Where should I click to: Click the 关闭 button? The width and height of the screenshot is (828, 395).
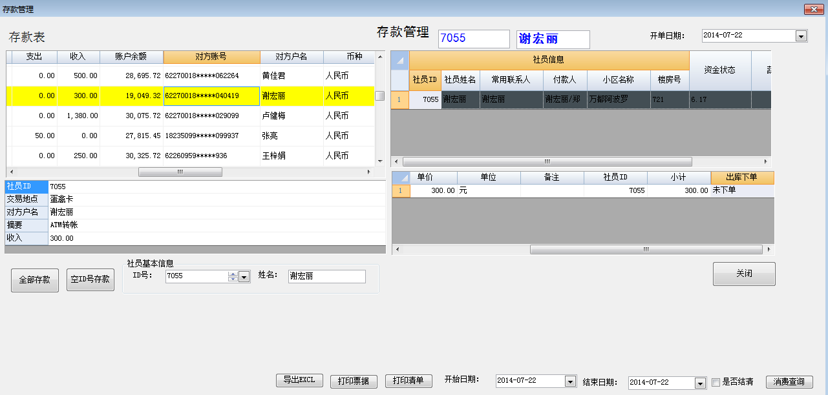click(744, 274)
